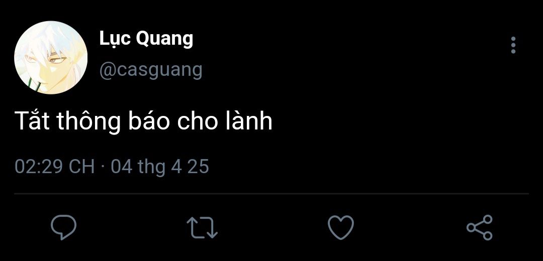Start a comment using the bubble icon

[63, 227]
